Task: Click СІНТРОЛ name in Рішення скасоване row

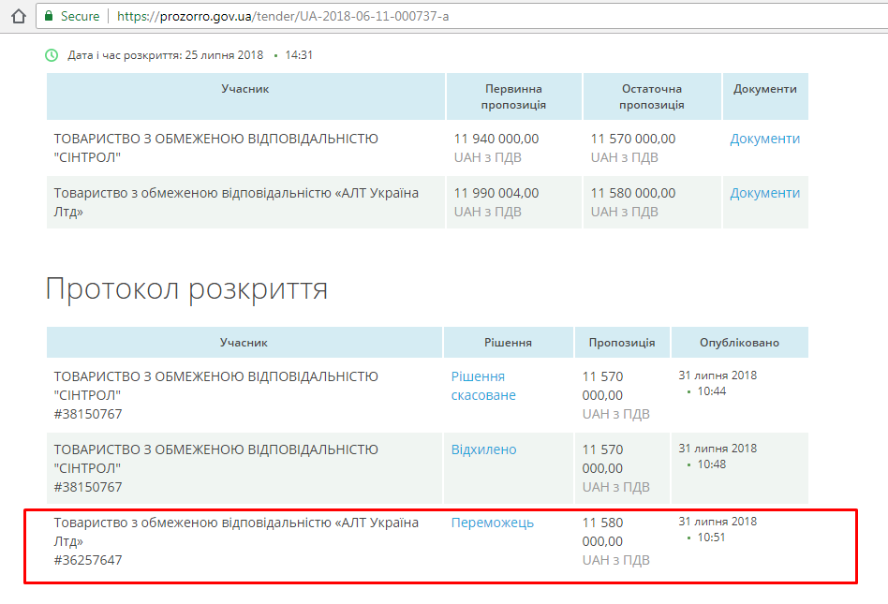Action: coord(215,386)
